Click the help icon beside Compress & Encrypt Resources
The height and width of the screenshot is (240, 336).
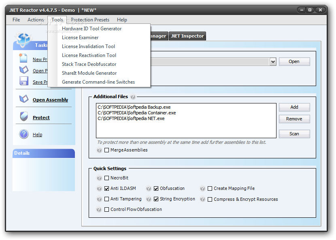coord(202,199)
